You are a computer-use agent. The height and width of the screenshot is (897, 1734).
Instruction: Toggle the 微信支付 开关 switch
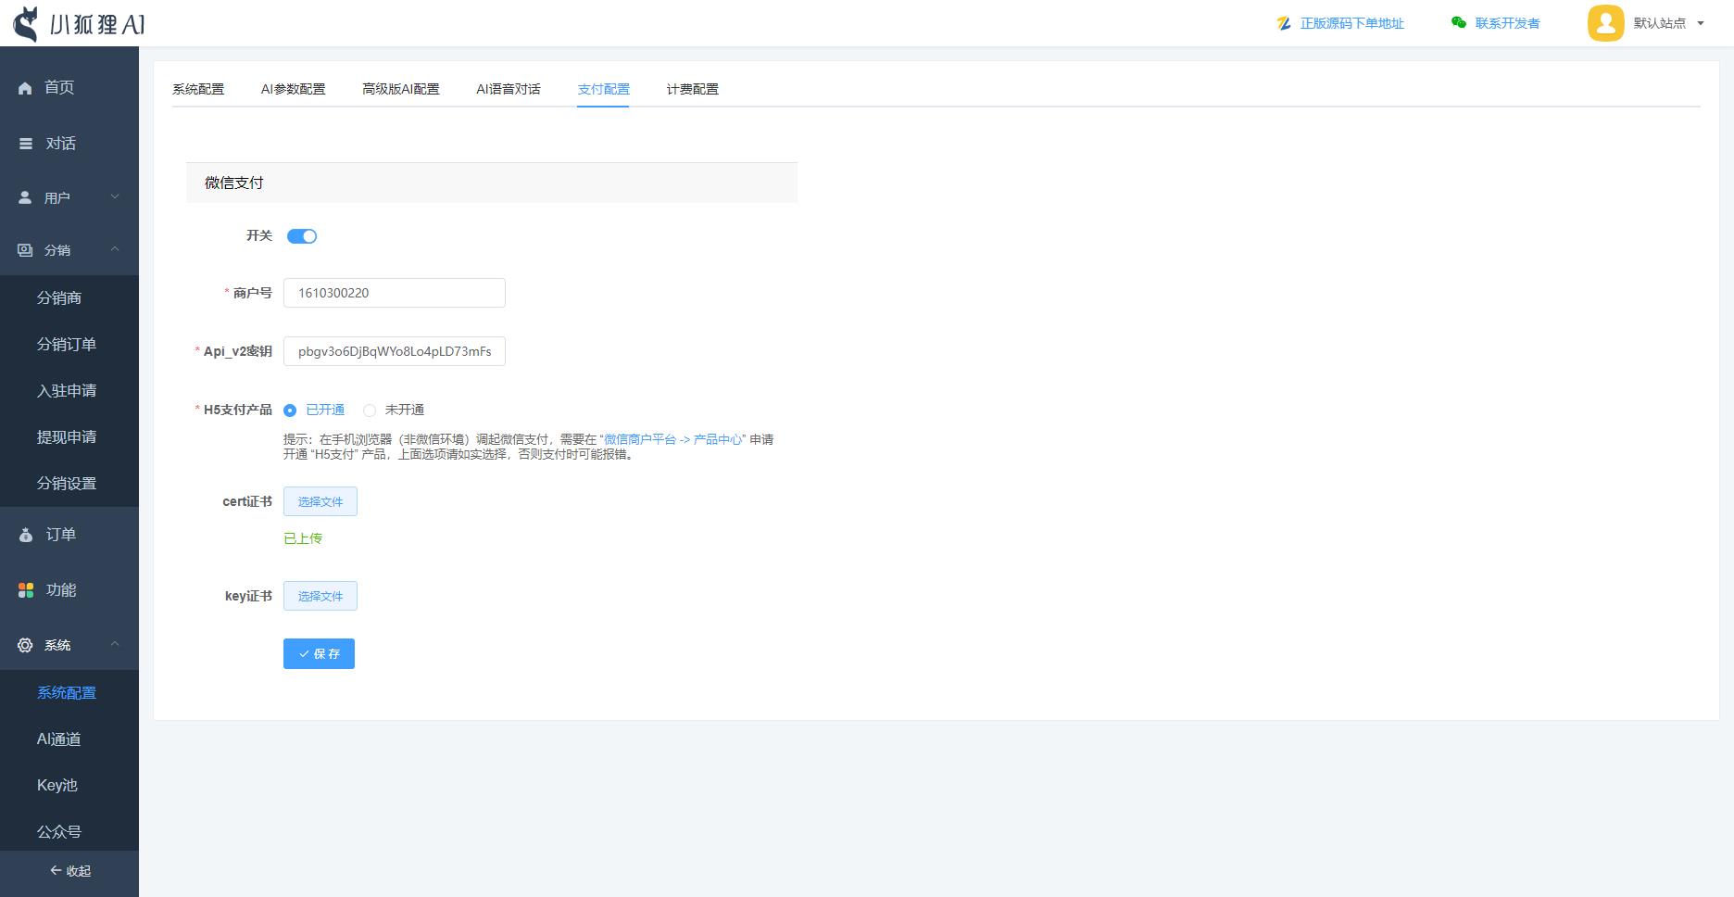[302, 235]
